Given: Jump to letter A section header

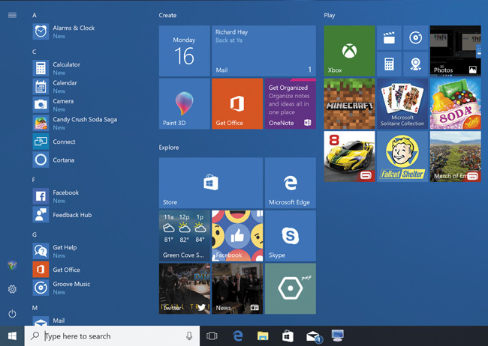Looking at the screenshot, I should click(x=35, y=15).
